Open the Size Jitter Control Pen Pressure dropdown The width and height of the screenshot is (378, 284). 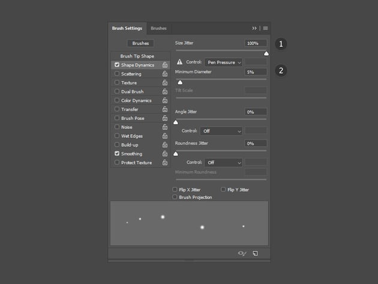pyautogui.click(x=223, y=62)
